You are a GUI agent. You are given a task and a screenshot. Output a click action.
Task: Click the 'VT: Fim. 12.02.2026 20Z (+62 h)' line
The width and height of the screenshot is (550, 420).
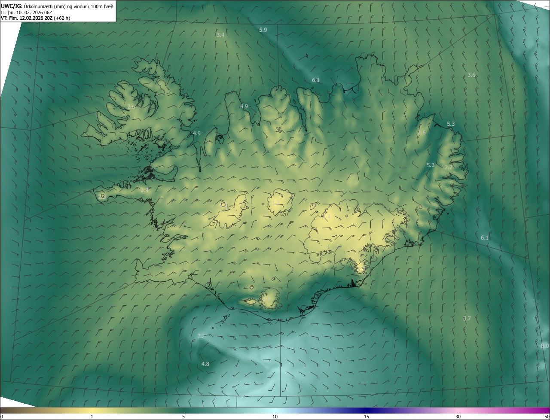(x=35, y=18)
